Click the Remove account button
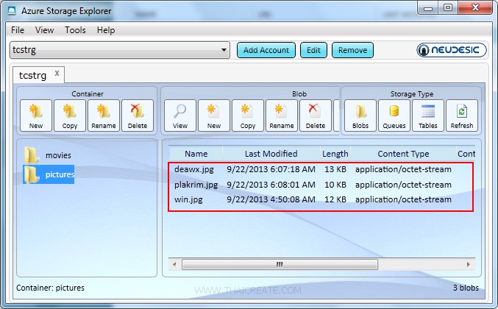 pos(352,50)
